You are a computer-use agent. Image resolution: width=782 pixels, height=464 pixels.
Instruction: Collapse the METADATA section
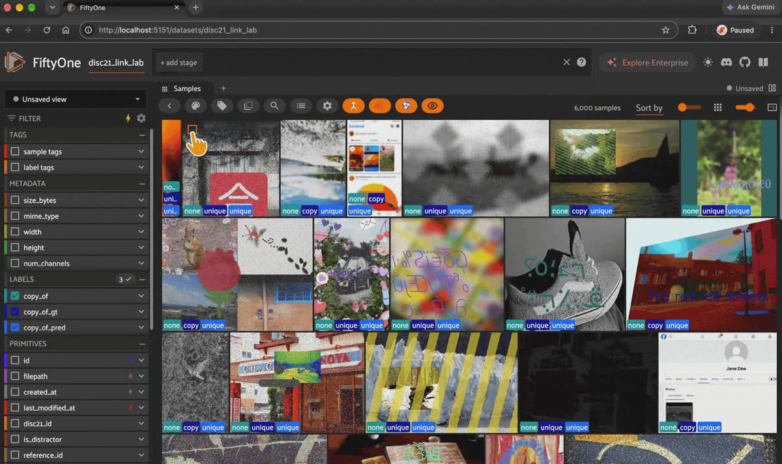[x=142, y=184]
